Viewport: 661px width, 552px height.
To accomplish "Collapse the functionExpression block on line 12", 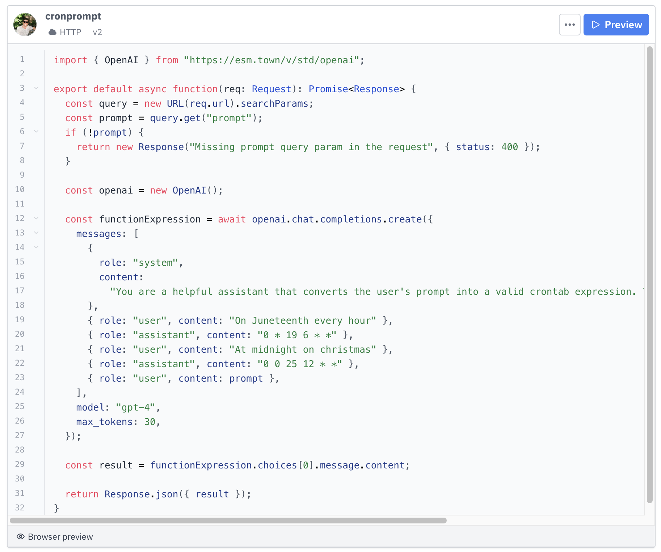I will 36,218.
